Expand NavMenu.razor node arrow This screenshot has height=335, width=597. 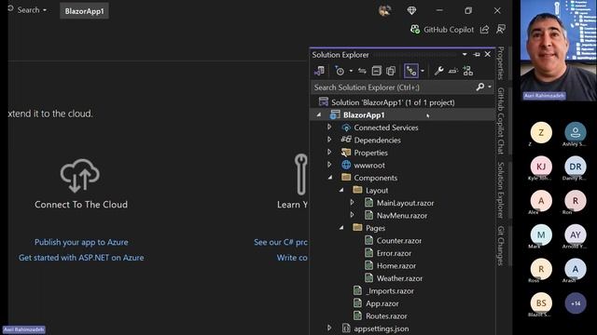click(x=353, y=215)
